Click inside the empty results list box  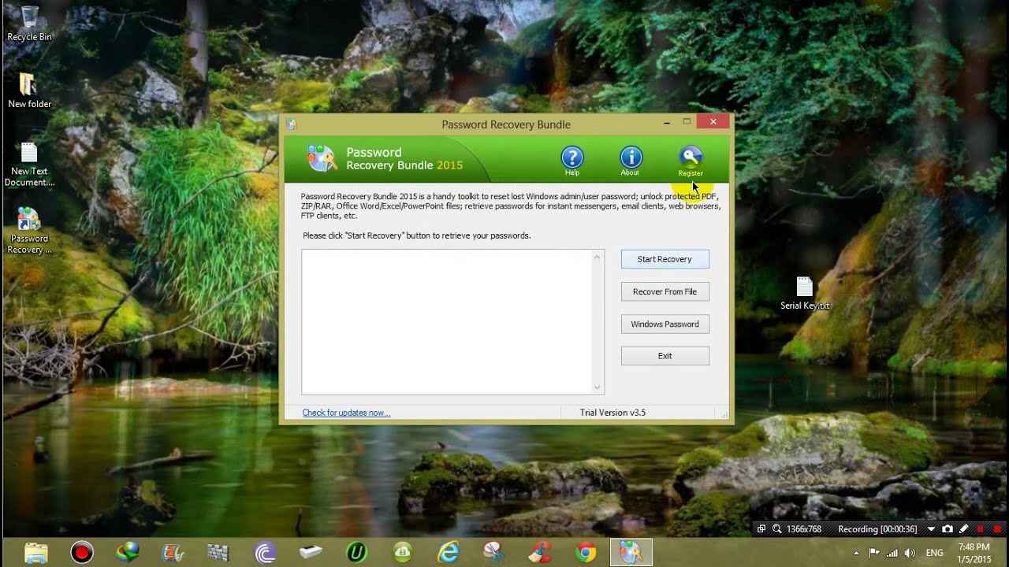(x=446, y=322)
